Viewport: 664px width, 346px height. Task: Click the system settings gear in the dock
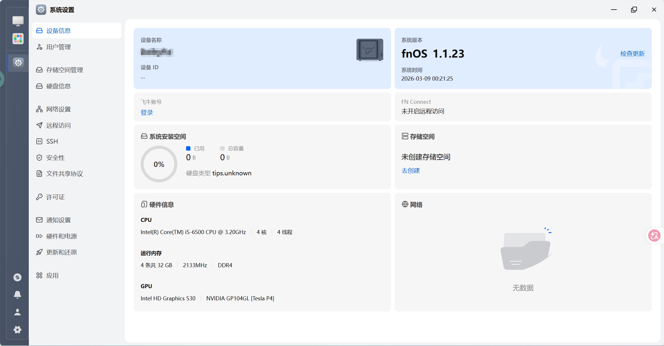coord(18,63)
